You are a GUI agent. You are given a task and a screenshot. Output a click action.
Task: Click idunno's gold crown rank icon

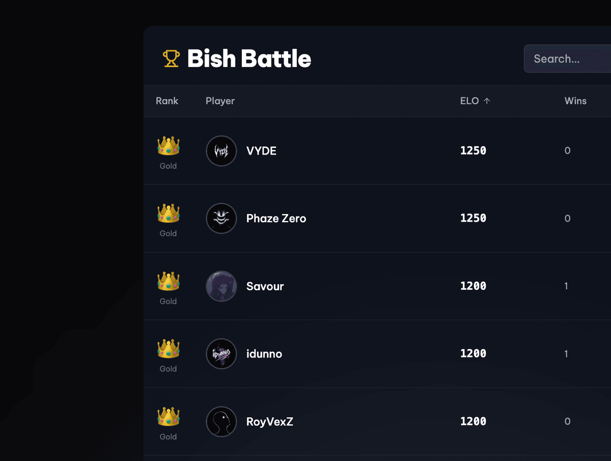click(x=169, y=349)
